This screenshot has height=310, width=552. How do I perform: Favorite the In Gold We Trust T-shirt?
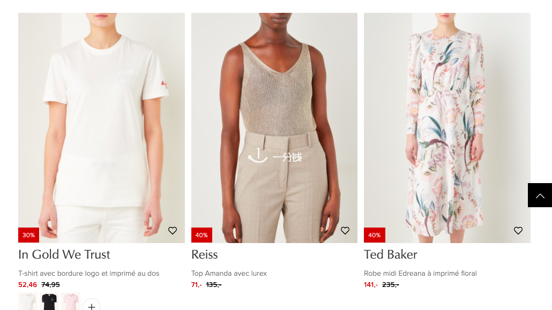click(x=173, y=230)
